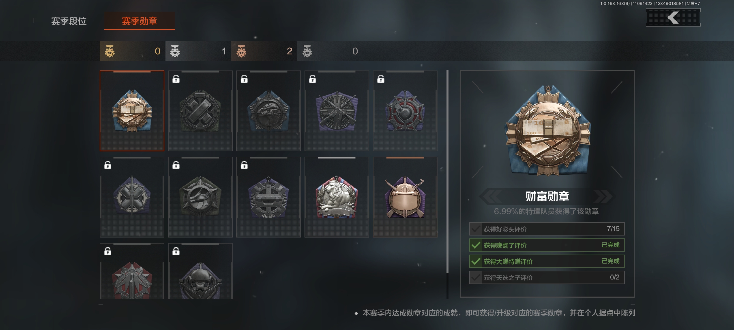Go to next medal with right chevrons
This screenshot has width=734, height=330.
(x=603, y=196)
